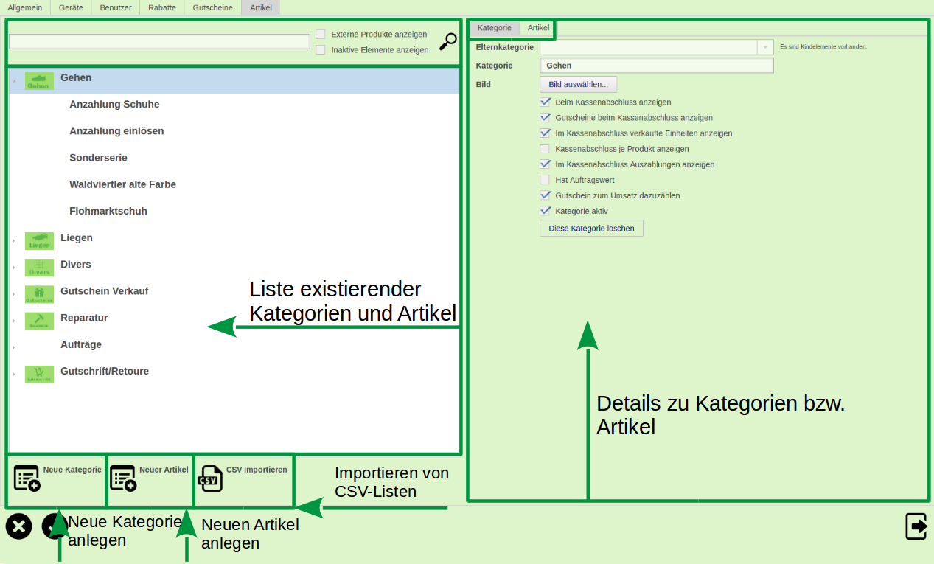The width and height of the screenshot is (934, 564).
Task: Click the black X icon bottom left
Action: (18, 526)
